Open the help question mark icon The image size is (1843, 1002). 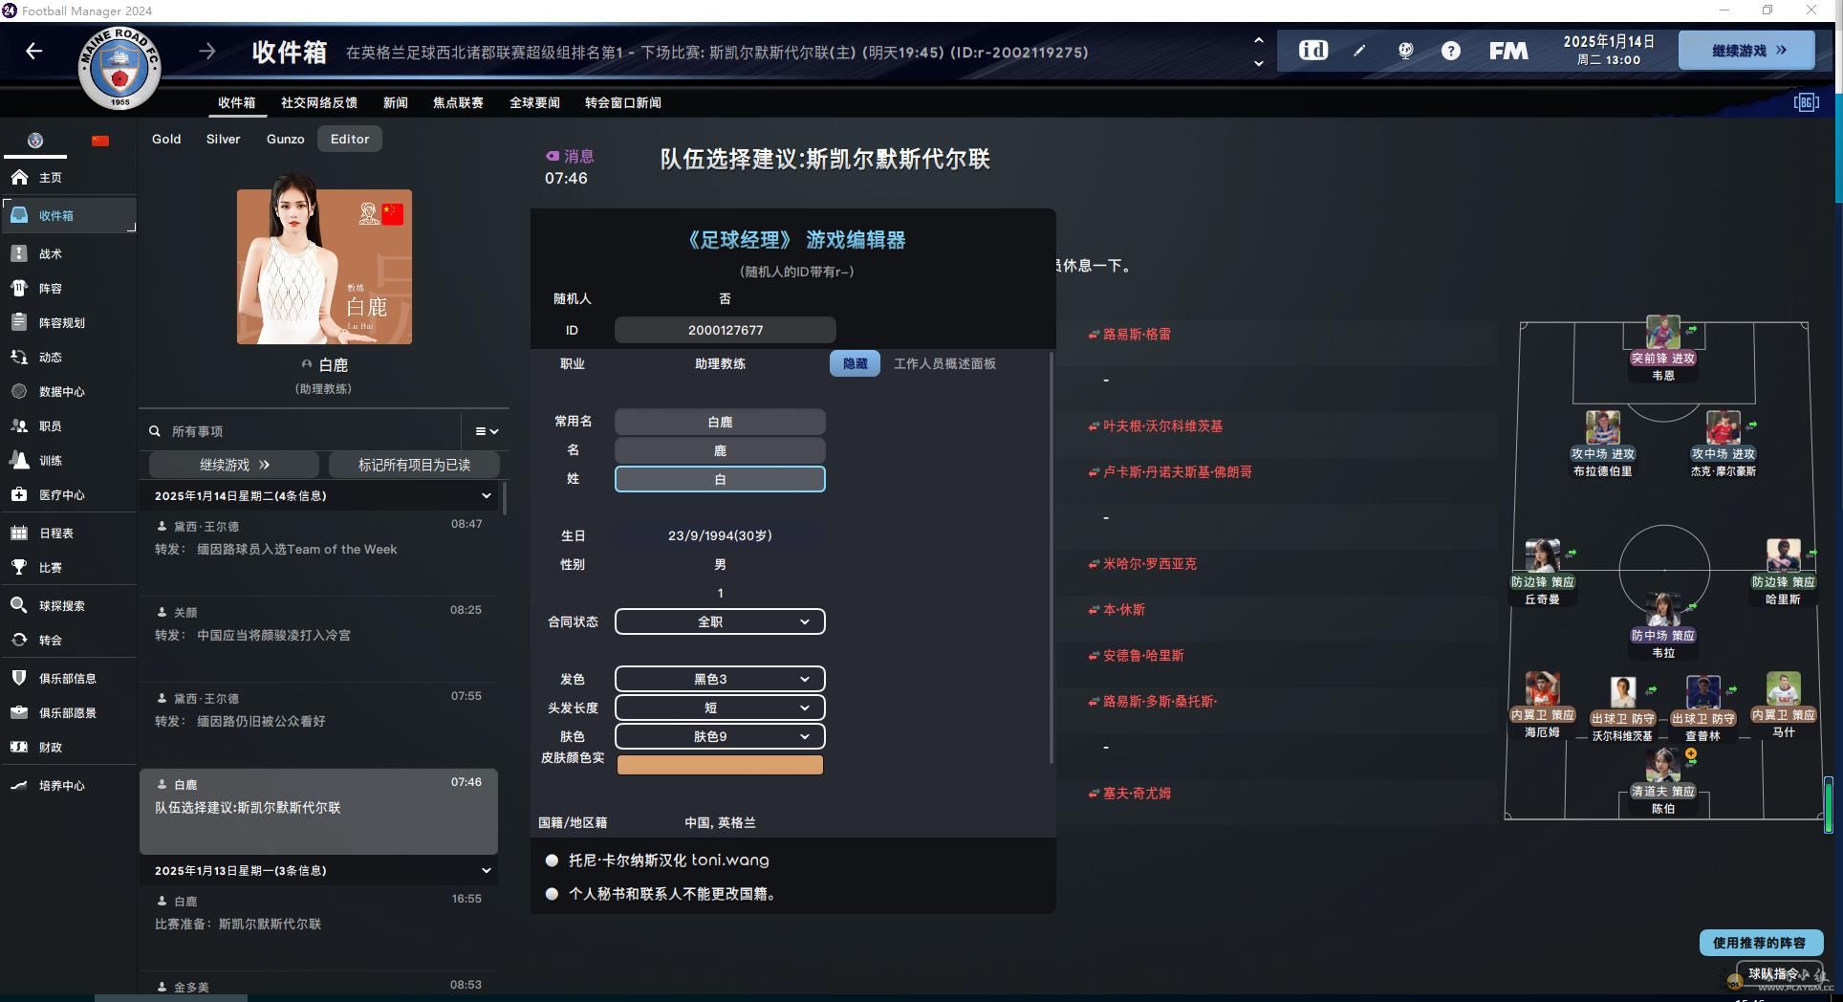tap(1451, 51)
